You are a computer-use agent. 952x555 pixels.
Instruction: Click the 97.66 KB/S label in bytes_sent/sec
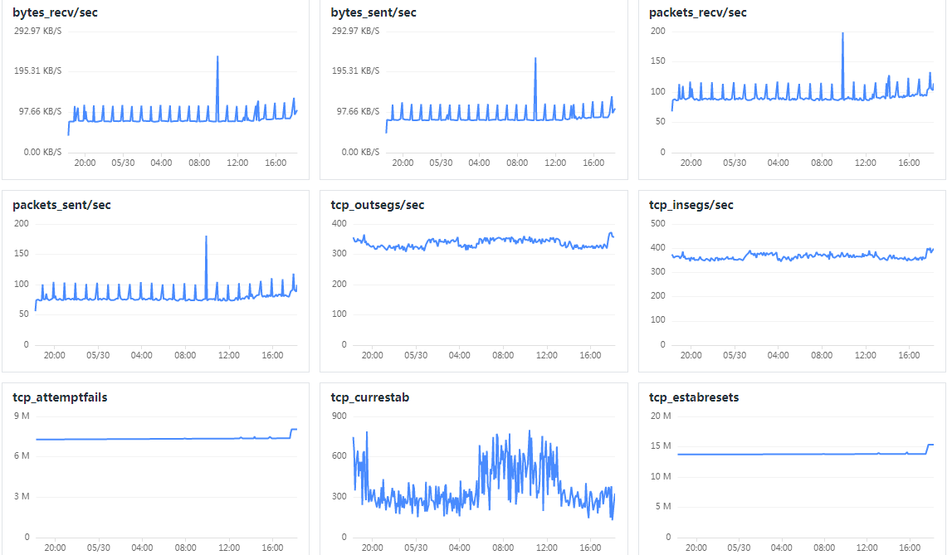tap(358, 112)
